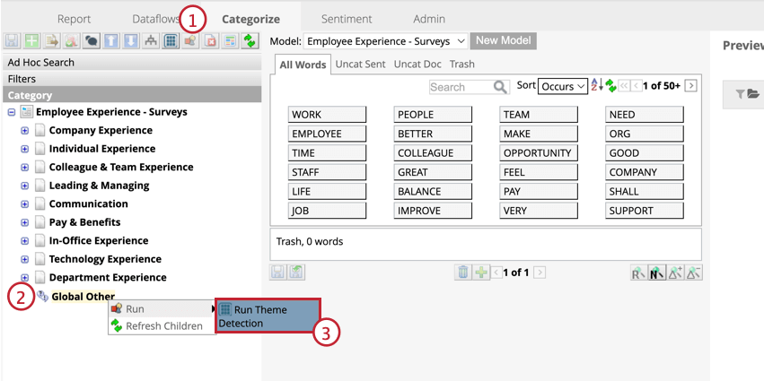The height and width of the screenshot is (381, 764).
Task: Click the hierarchy tree icon in toolbar
Action: click(151, 41)
